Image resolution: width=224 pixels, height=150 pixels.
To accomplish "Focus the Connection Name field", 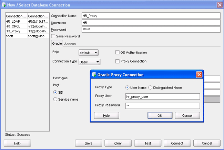I will coord(151,16).
